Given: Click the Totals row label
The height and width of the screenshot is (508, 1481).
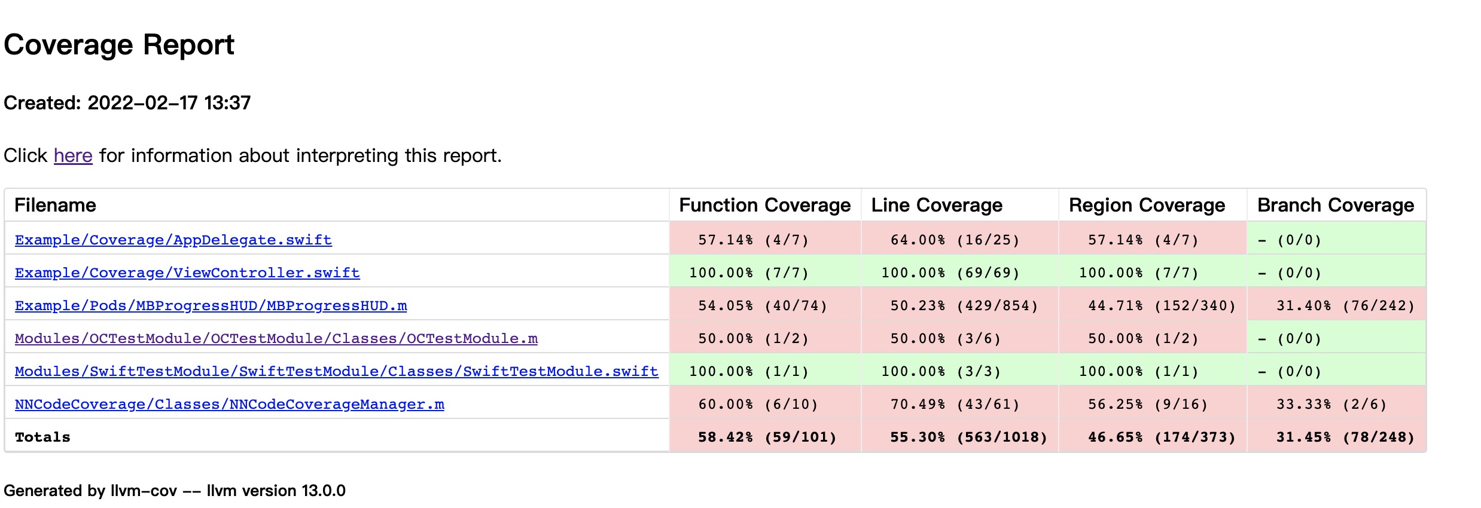Looking at the screenshot, I should (42, 437).
